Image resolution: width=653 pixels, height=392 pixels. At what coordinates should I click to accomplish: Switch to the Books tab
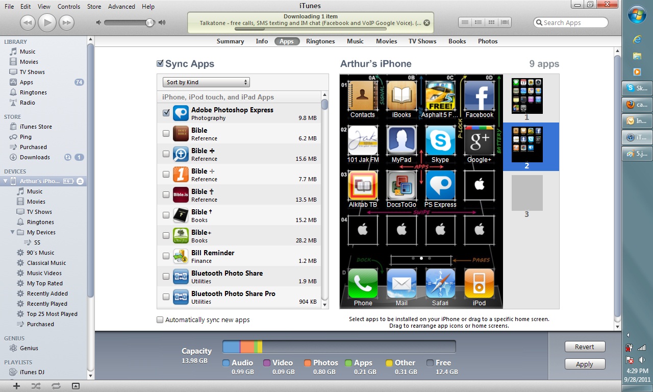pyautogui.click(x=457, y=41)
